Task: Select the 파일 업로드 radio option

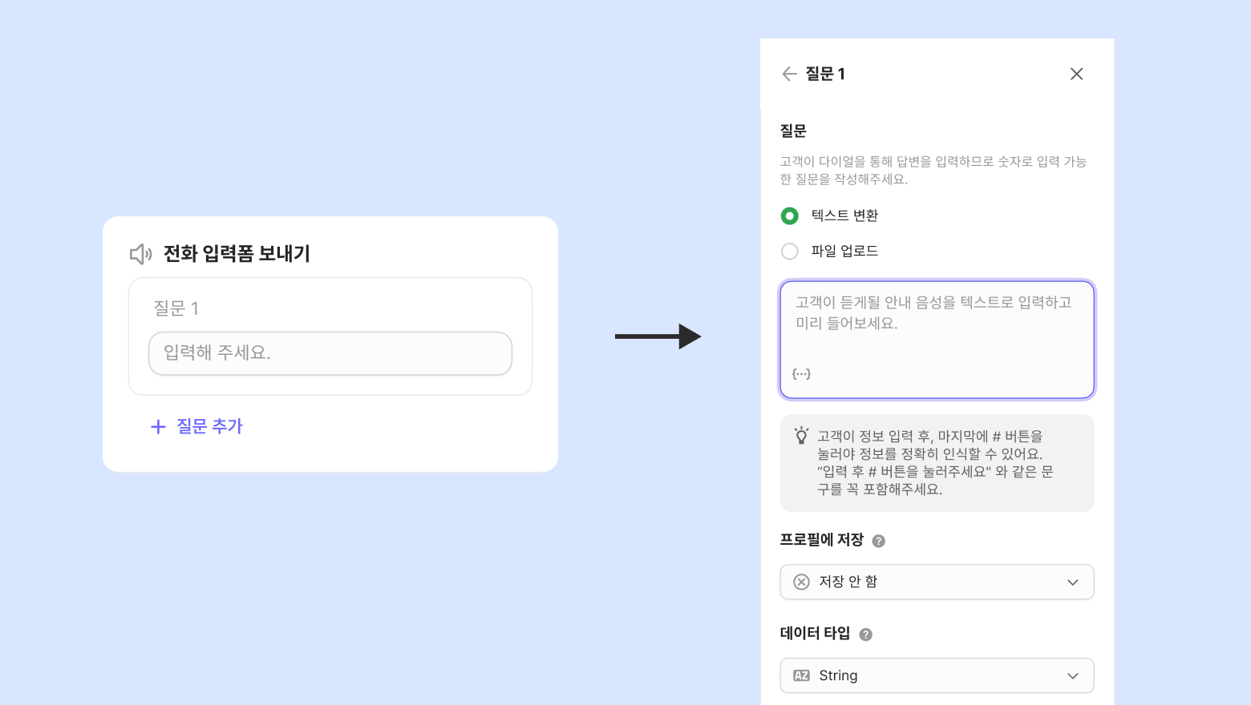Action: point(790,251)
